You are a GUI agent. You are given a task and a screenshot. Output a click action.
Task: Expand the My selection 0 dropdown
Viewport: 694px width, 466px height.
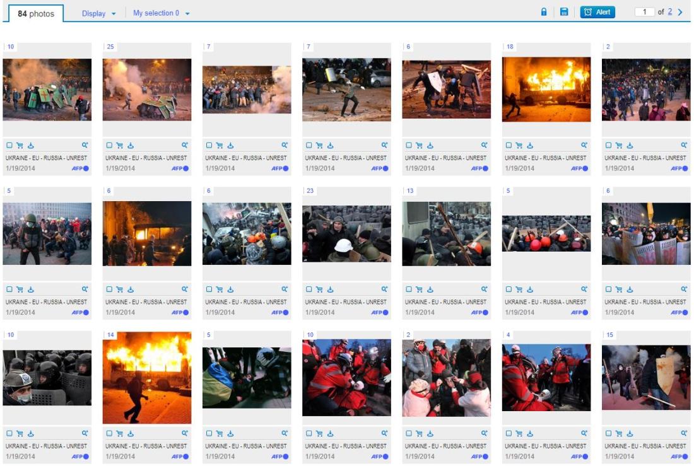pyautogui.click(x=161, y=13)
